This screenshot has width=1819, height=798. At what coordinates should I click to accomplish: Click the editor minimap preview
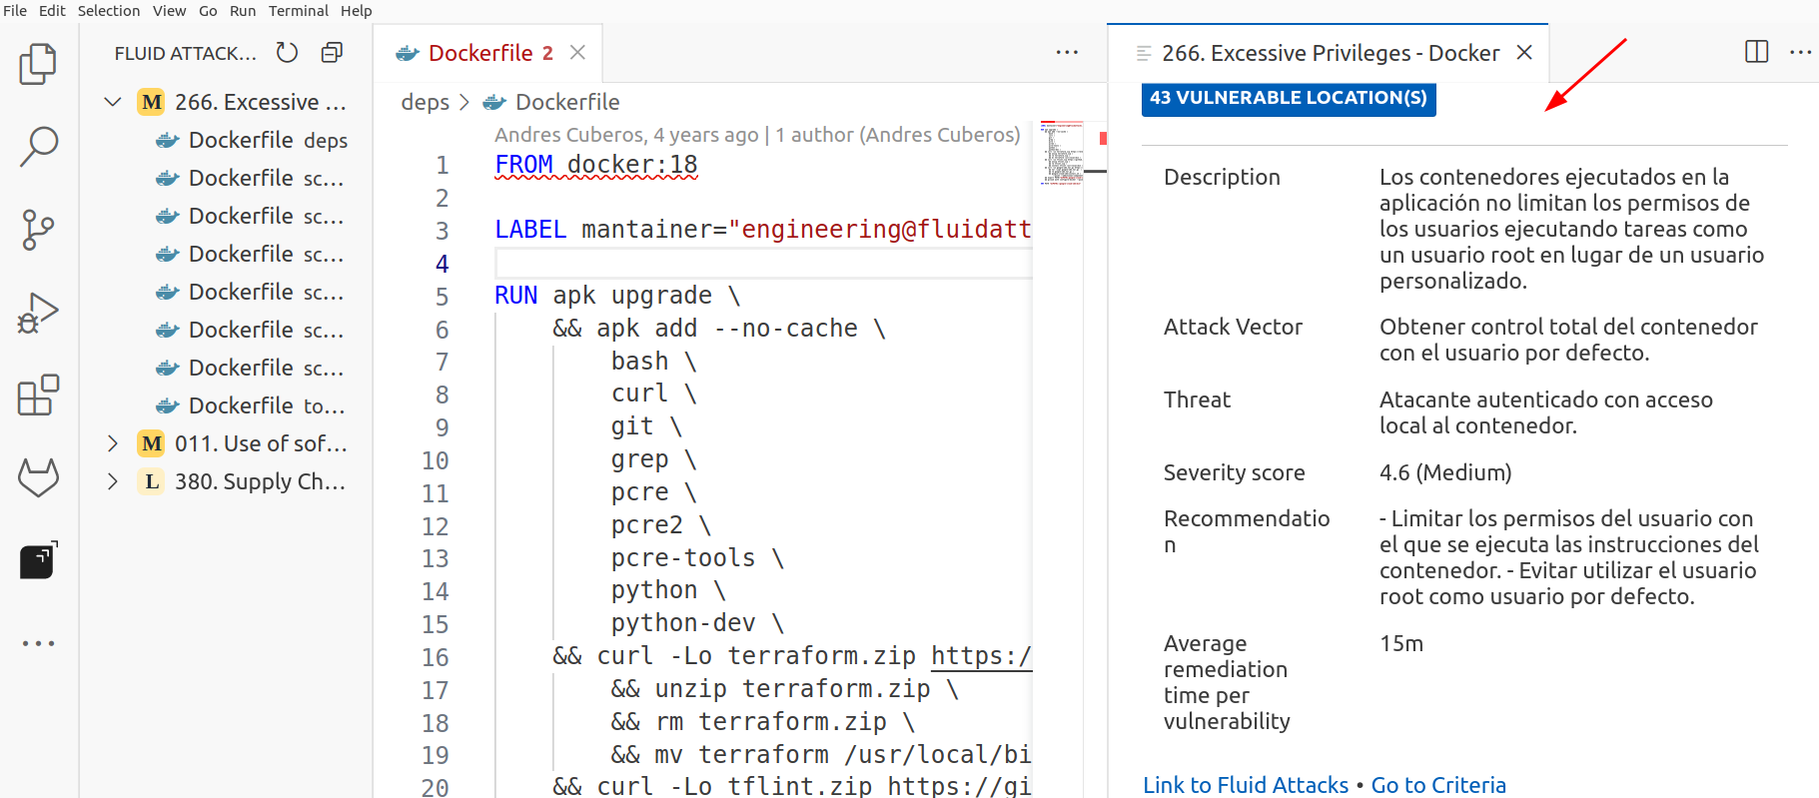(1061, 153)
